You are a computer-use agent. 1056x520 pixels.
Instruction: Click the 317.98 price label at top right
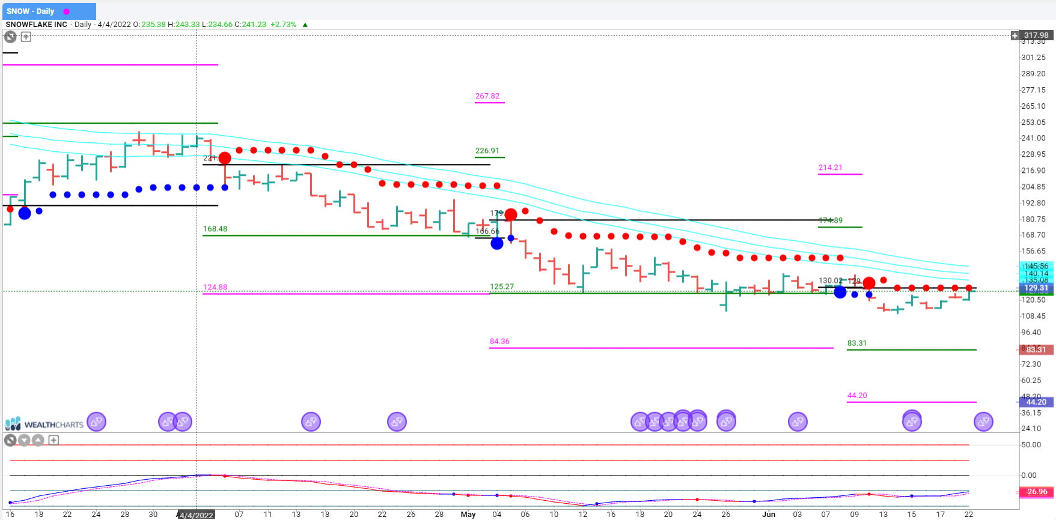(x=1036, y=35)
